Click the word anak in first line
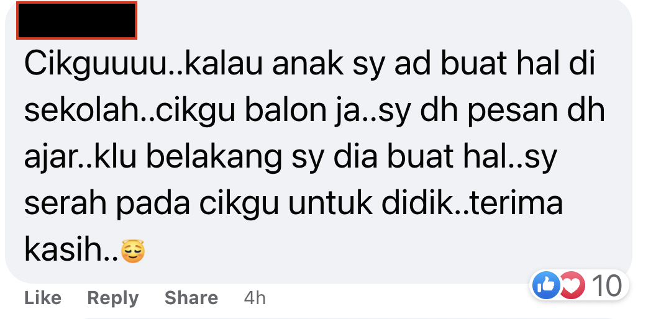661x319 pixels. [308, 65]
